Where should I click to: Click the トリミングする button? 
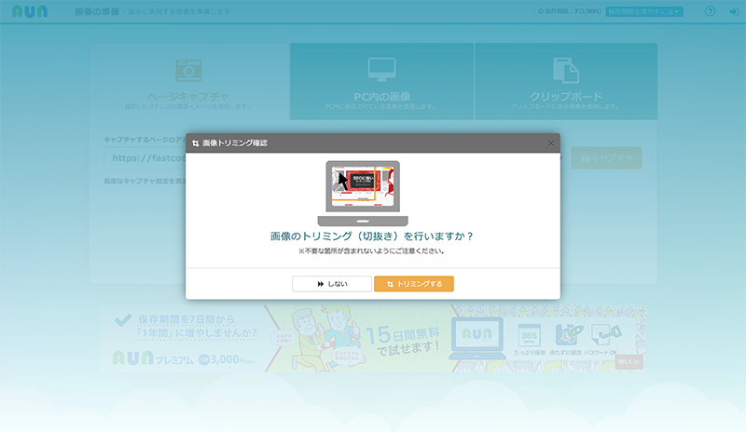click(413, 284)
